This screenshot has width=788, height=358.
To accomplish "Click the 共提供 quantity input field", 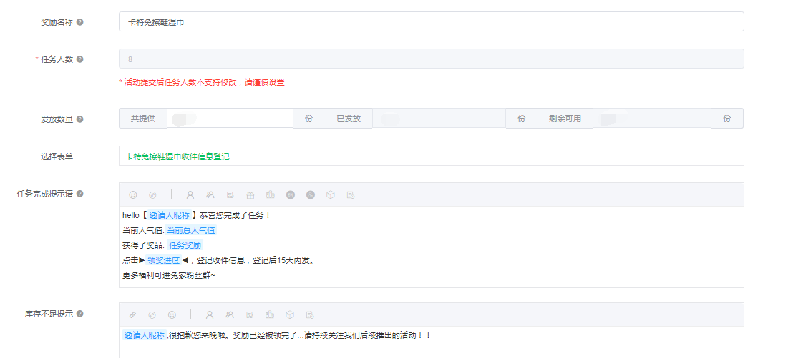I will [x=230, y=119].
